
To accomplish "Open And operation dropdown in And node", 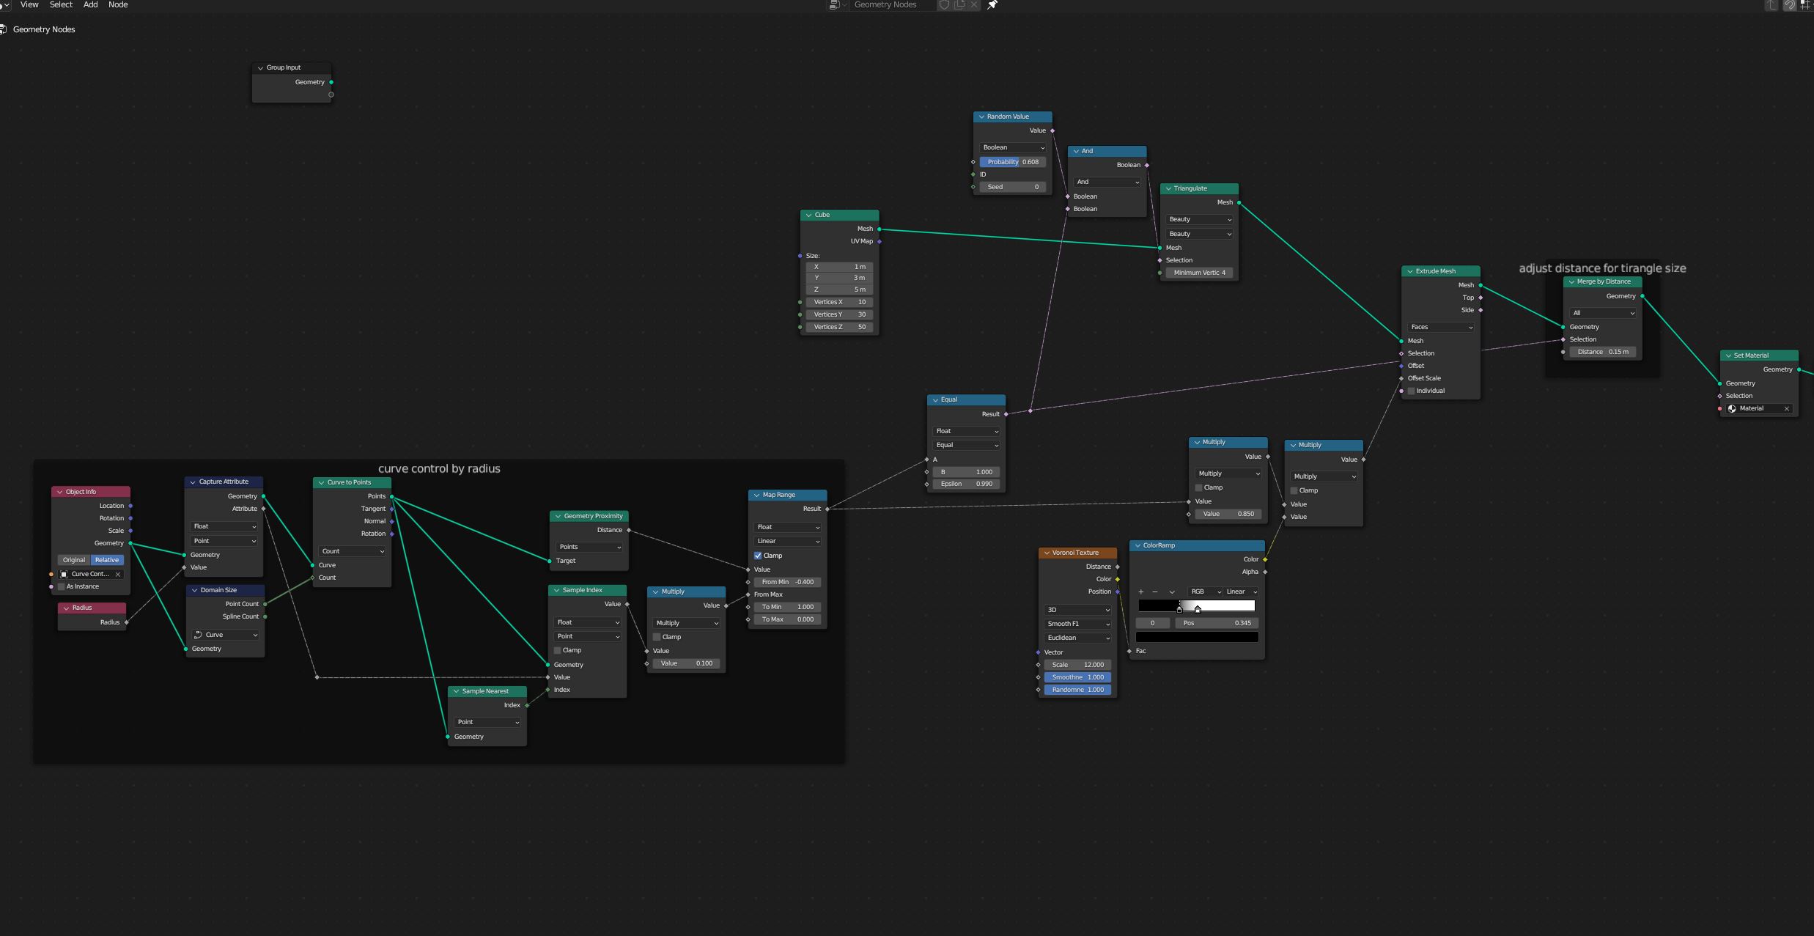I will pos(1107,182).
